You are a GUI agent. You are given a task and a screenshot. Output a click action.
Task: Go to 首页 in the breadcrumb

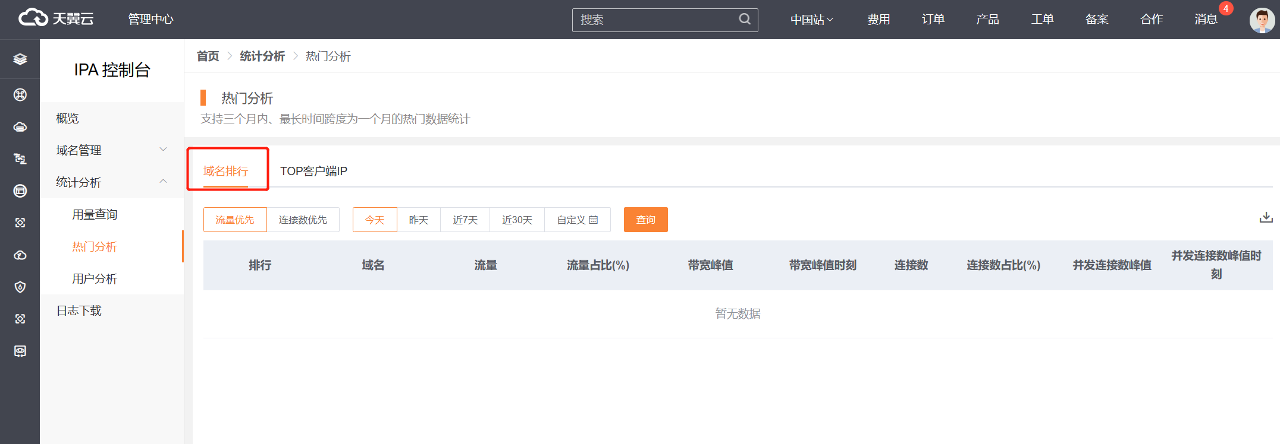(208, 56)
